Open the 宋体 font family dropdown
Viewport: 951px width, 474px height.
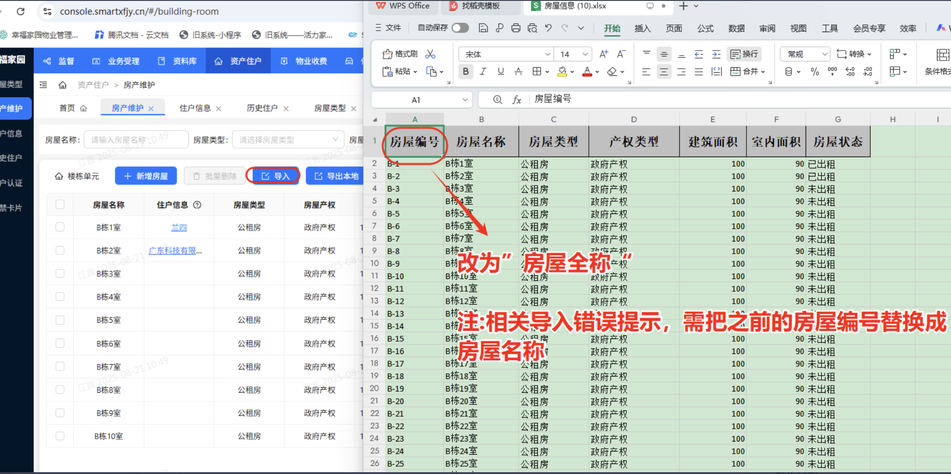click(505, 54)
